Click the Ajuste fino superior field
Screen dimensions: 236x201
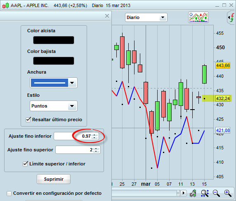tap(78, 150)
